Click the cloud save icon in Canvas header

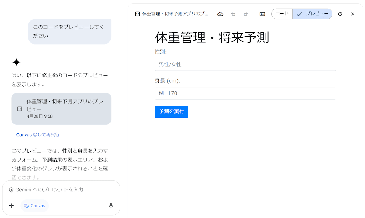click(x=221, y=14)
